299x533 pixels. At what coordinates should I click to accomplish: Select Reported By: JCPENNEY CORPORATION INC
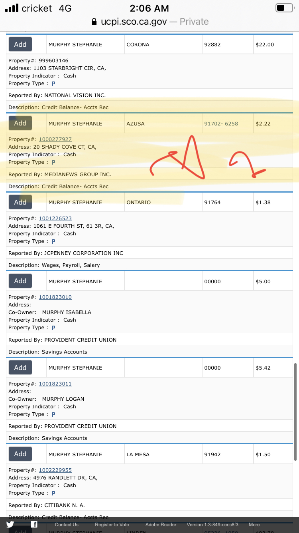click(x=66, y=253)
